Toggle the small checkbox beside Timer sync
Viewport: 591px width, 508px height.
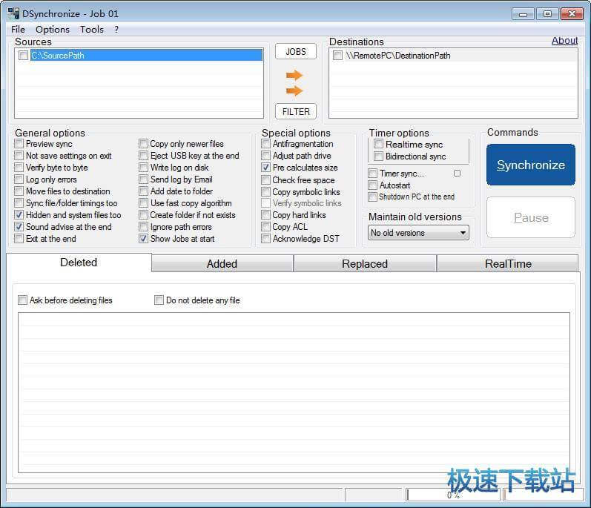point(457,174)
